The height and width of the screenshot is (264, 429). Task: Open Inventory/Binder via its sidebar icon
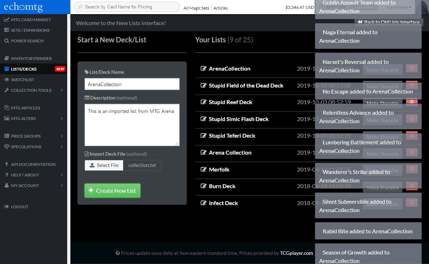click(x=7, y=59)
